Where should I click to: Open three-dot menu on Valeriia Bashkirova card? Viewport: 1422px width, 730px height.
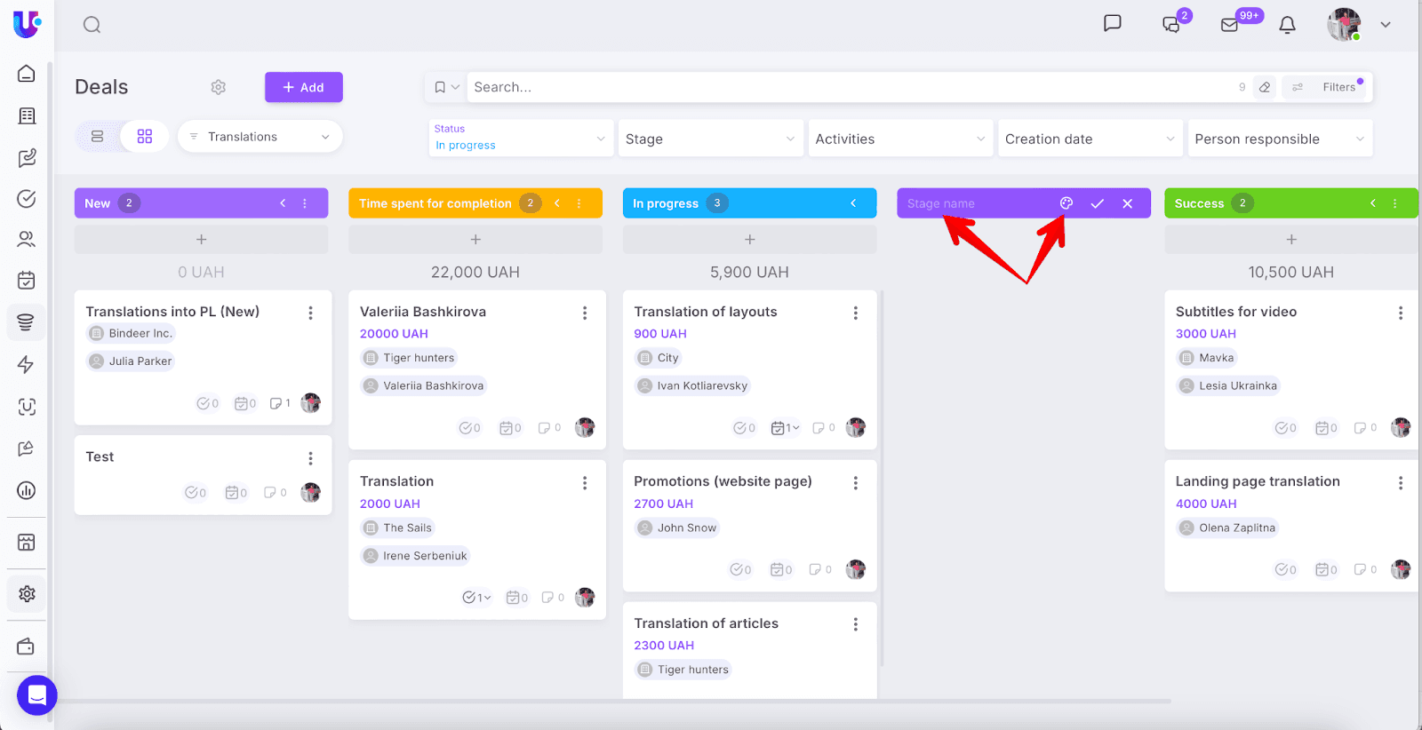tap(585, 313)
